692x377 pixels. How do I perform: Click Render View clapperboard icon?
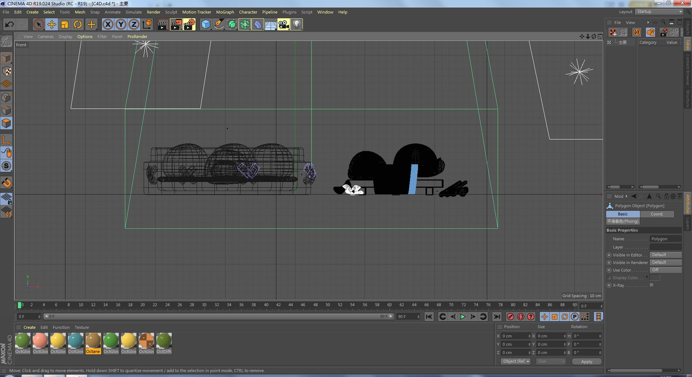pos(163,24)
